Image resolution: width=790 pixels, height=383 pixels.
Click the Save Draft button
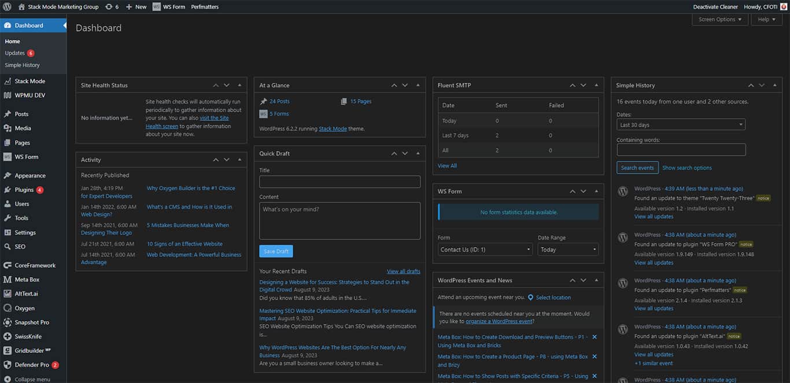pyautogui.click(x=276, y=251)
